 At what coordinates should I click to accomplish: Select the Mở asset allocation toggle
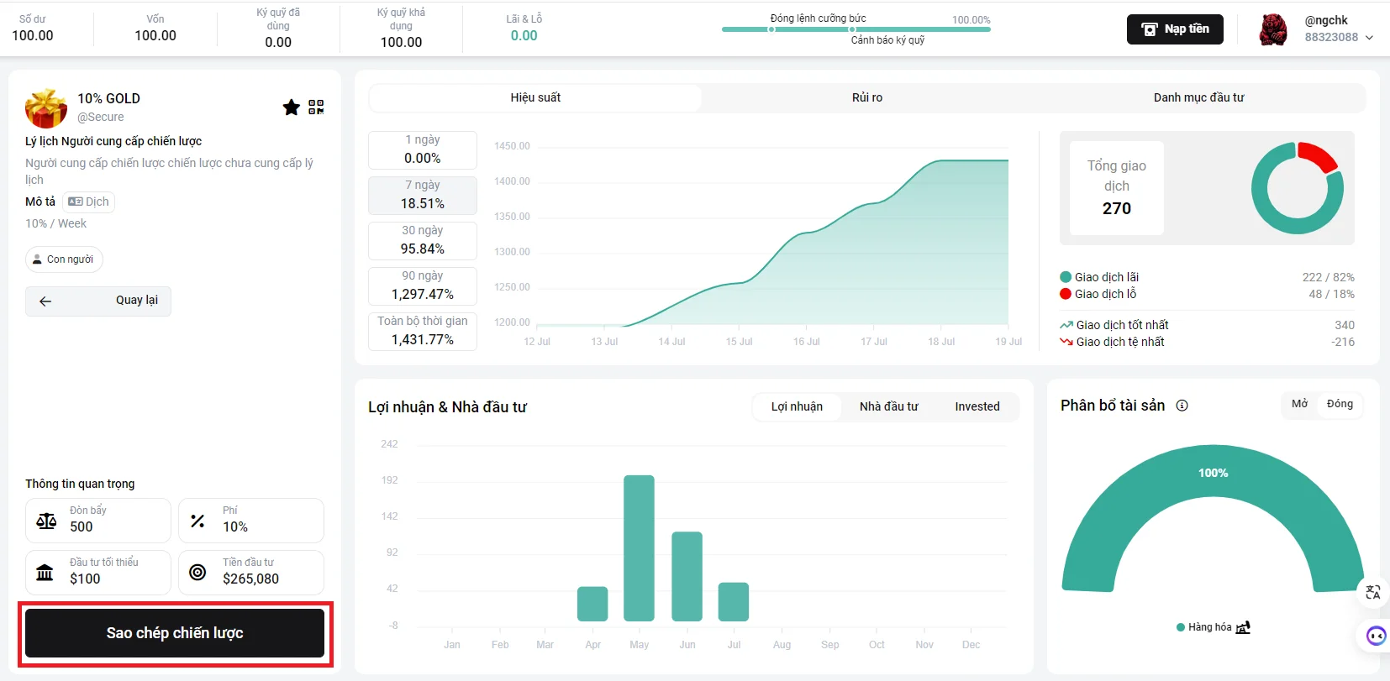pyautogui.click(x=1299, y=404)
